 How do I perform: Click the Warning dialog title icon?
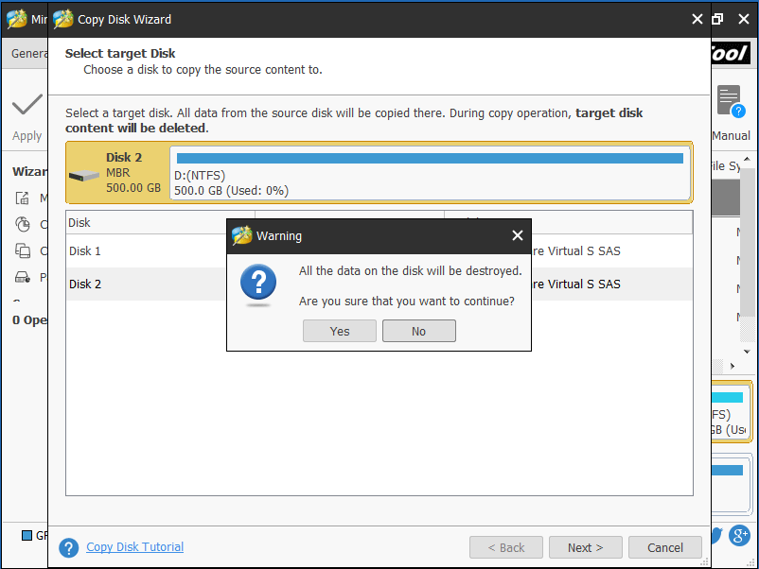pyautogui.click(x=242, y=235)
